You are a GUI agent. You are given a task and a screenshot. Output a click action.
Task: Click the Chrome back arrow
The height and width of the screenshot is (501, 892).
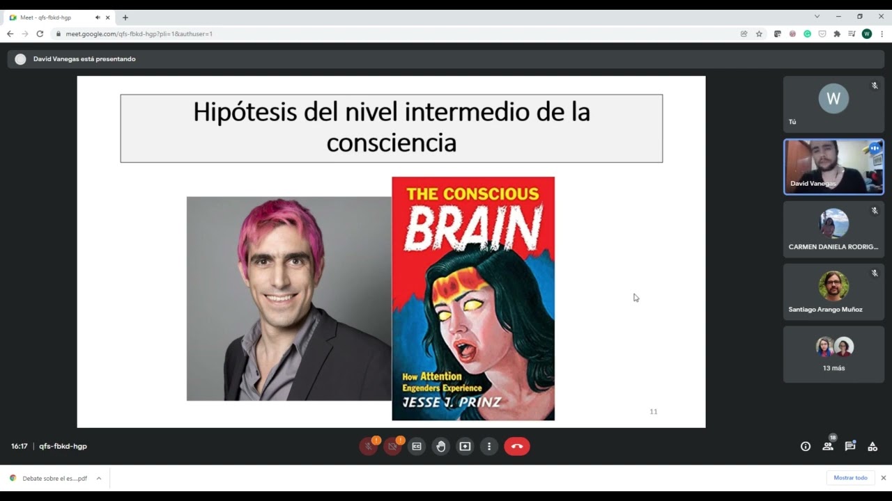coord(10,33)
